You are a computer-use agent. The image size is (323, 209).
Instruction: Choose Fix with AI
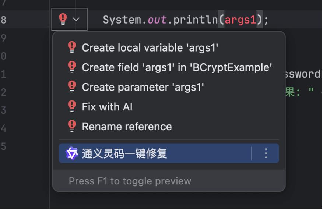169,107
